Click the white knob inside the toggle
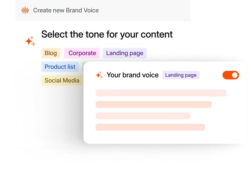 click(x=234, y=75)
